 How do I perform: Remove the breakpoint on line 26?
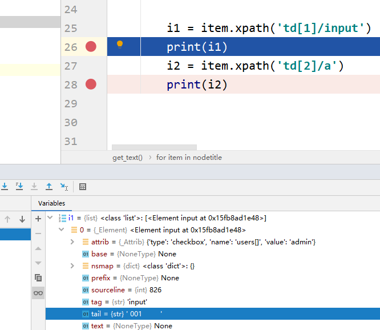click(x=91, y=47)
